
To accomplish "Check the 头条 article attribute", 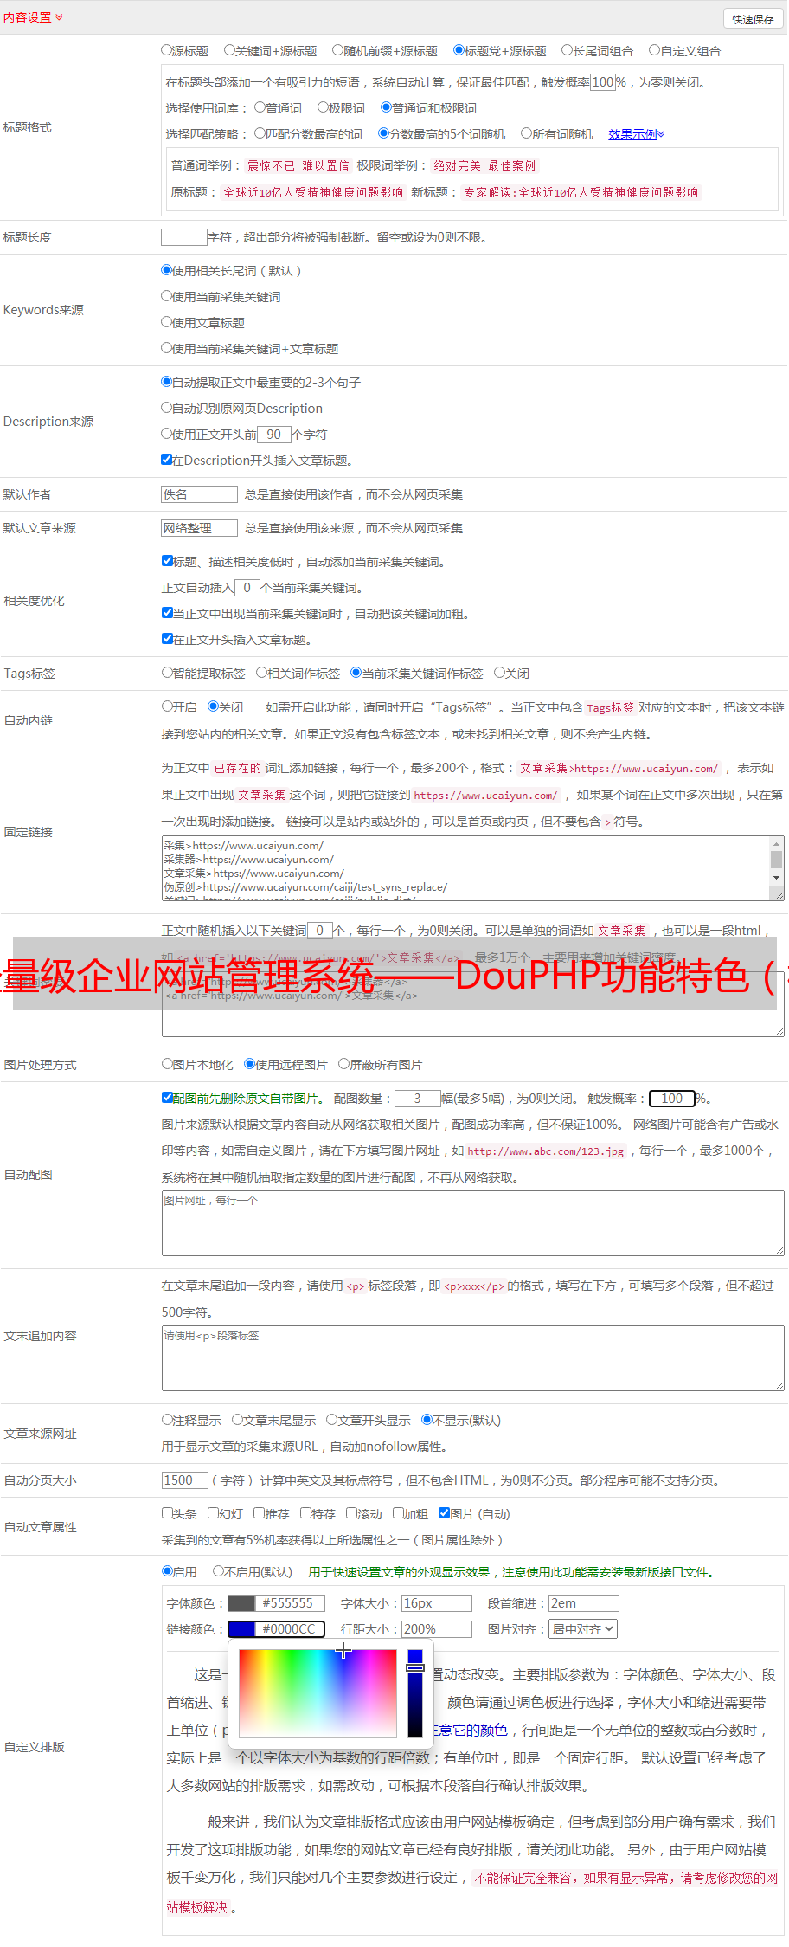I will click(x=168, y=1513).
